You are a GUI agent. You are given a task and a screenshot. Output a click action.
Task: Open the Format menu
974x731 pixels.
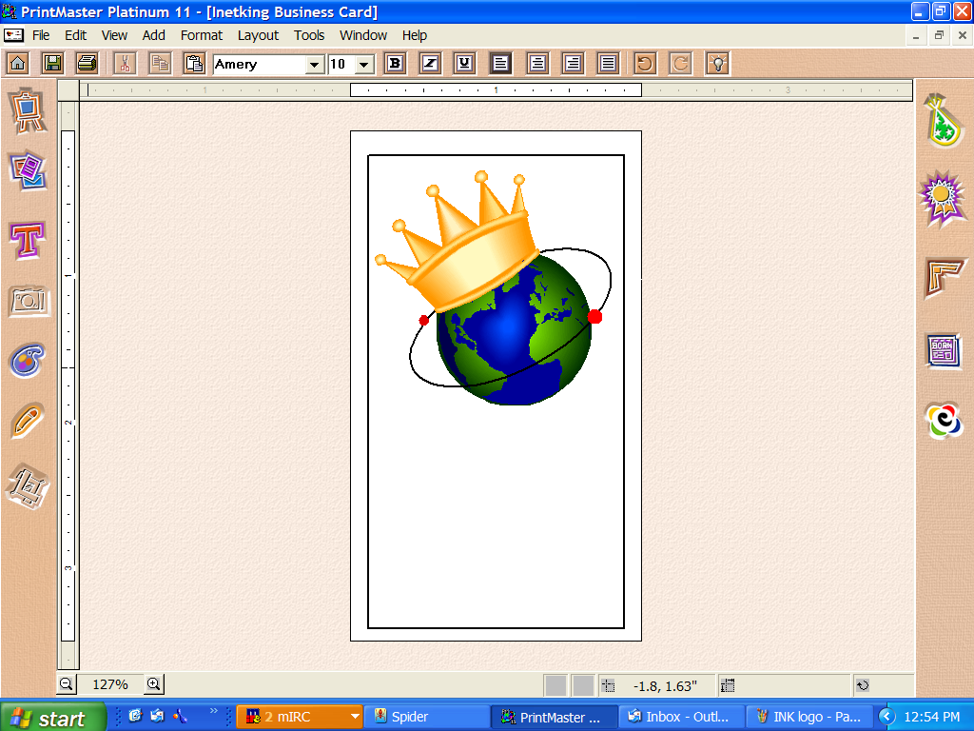pos(202,35)
